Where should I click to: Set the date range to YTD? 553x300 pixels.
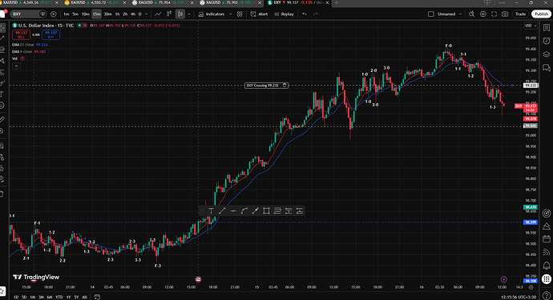[59, 297]
